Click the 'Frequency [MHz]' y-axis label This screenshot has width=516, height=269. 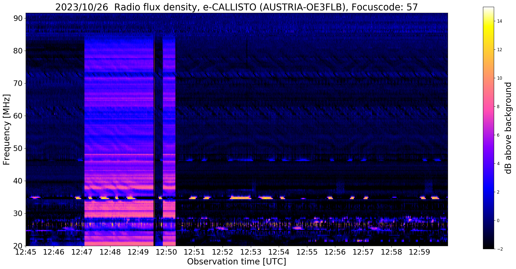[x=6, y=130]
